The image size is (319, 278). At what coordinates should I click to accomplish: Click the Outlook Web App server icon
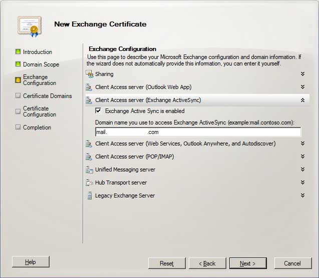89,87
